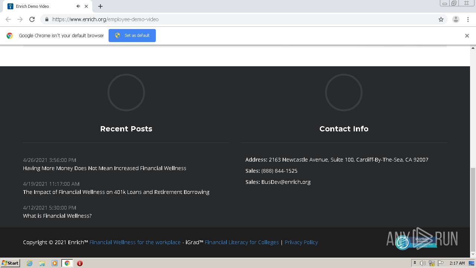Select the 'Contact Info' heading

[x=344, y=129]
